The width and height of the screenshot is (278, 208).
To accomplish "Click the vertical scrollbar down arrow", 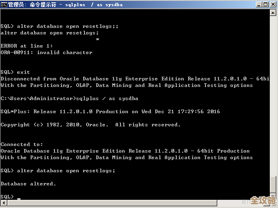I will coord(273,196).
